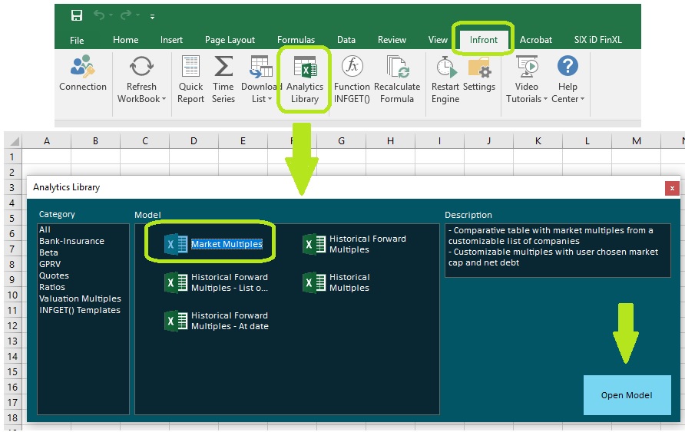This screenshot has width=685, height=432.
Task: Select the All category
Action: tap(45, 229)
